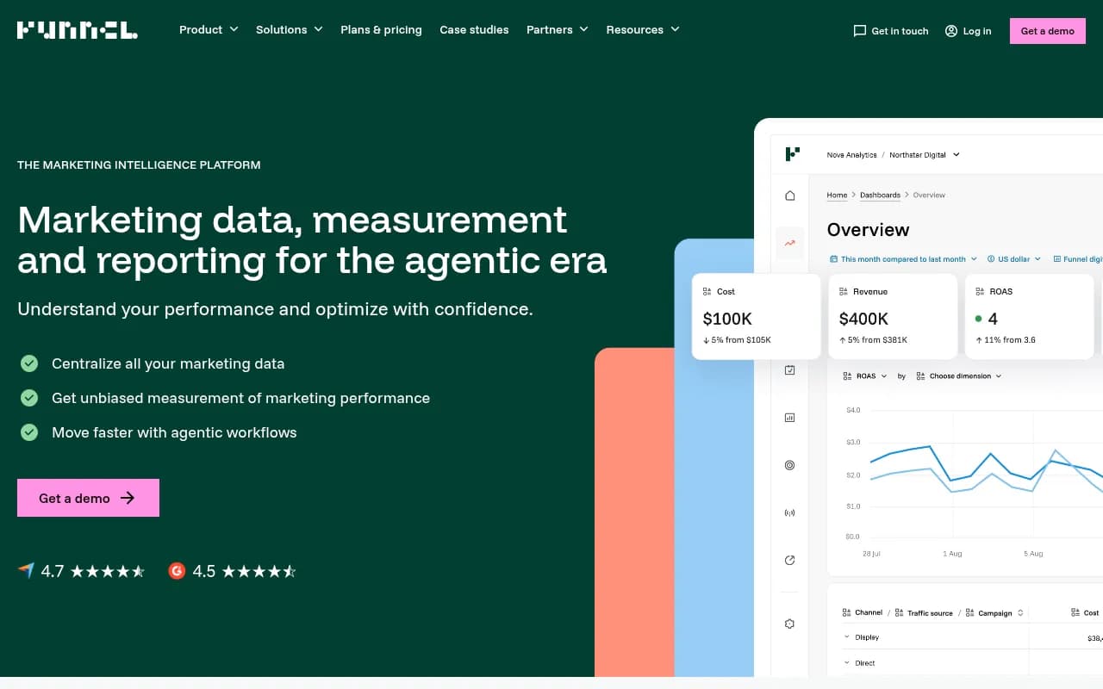1103x689 pixels.
Task: Open the target sidebar icon
Action: [790, 465]
